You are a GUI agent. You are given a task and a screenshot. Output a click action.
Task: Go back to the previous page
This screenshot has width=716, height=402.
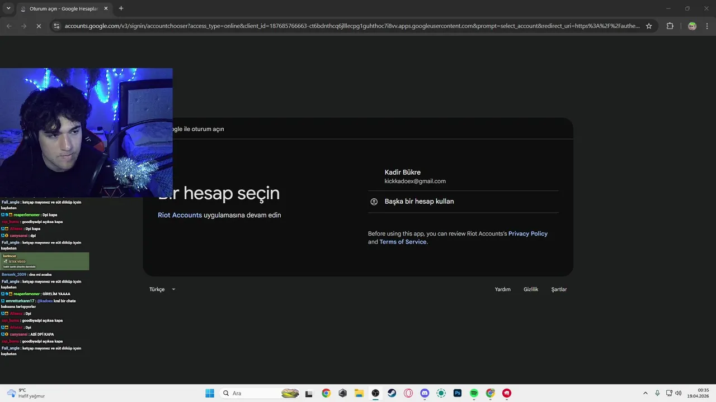9,26
